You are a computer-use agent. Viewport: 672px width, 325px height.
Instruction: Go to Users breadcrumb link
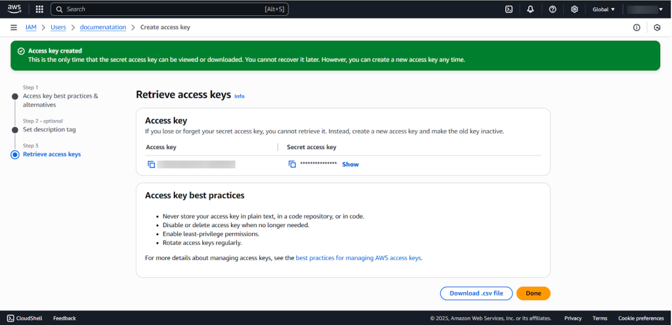pyautogui.click(x=58, y=28)
